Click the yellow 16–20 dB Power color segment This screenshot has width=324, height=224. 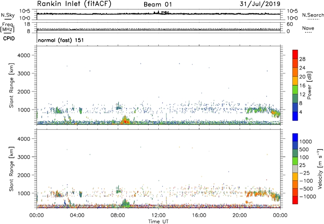[295, 80]
